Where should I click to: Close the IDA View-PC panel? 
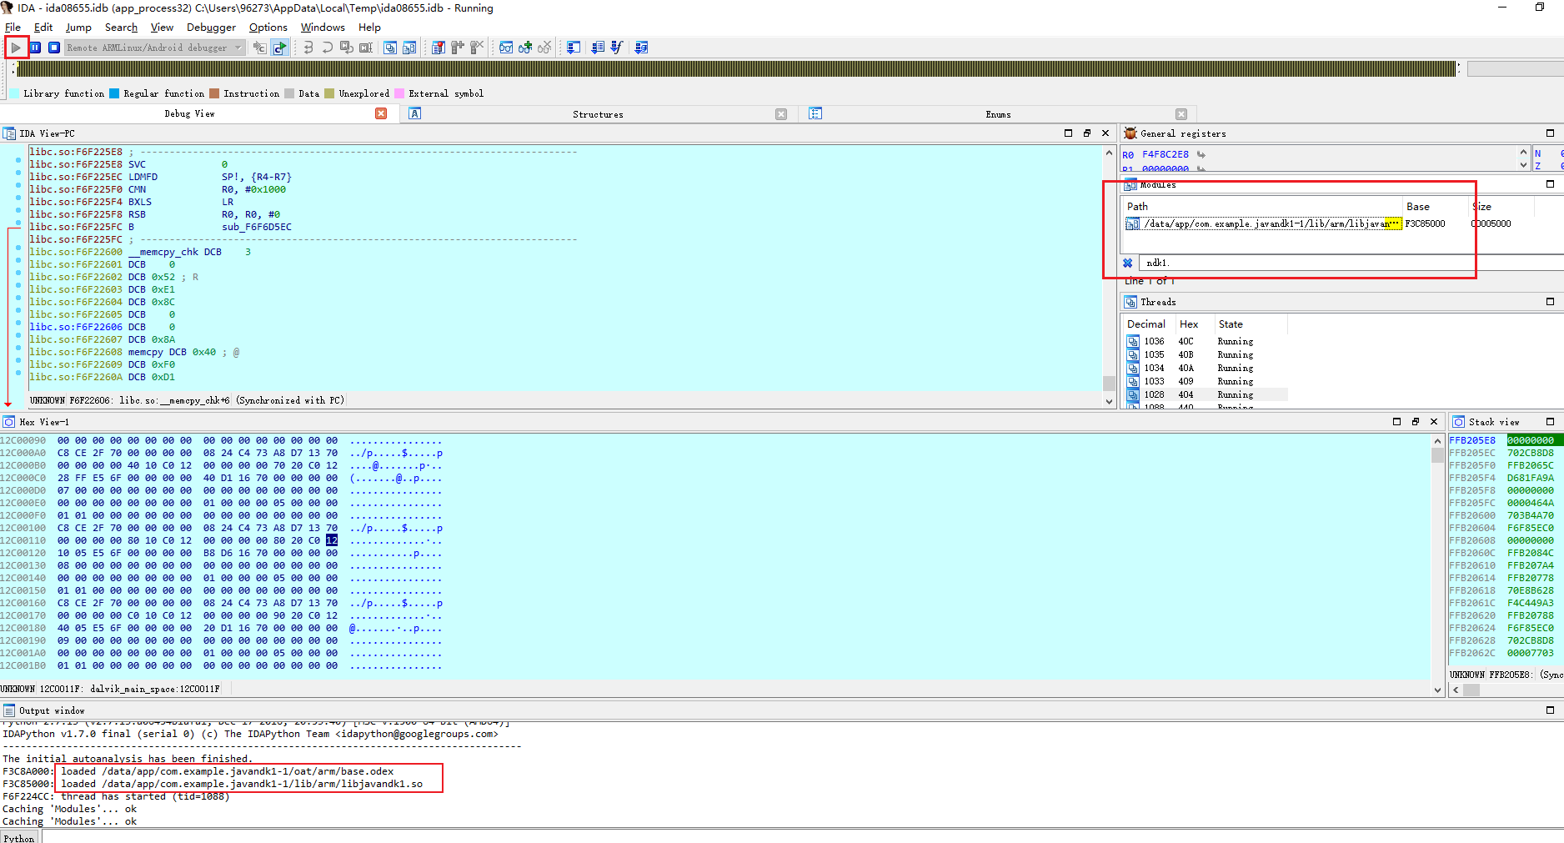click(1105, 133)
